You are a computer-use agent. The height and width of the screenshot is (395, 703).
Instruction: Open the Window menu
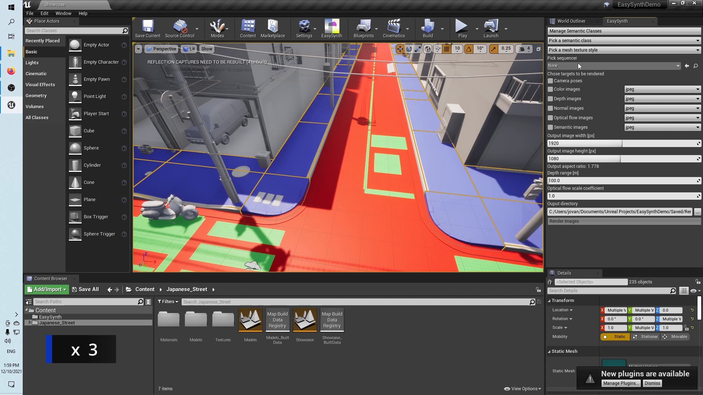click(x=63, y=14)
